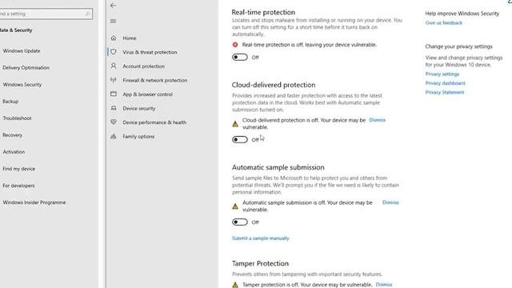The width and height of the screenshot is (512, 288).
Task: Open Windows Update in settings sidebar
Action: 22,51
